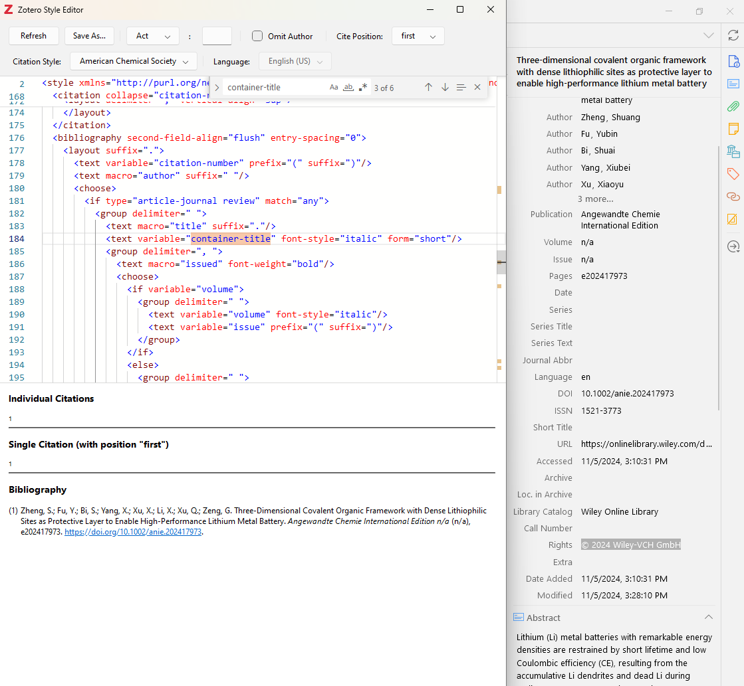
Task: Click the Refresh button
Action: point(34,36)
